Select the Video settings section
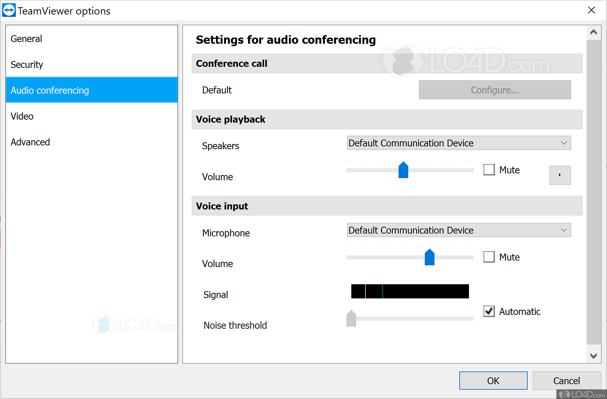Viewport: 607px width, 399px height. (22, 116)
